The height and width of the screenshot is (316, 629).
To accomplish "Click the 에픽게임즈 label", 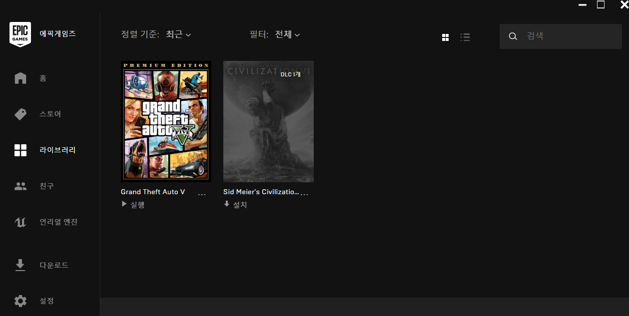I will tap(58, 34).
